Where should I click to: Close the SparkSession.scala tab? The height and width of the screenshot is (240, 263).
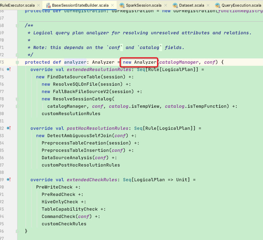[166, 5]
